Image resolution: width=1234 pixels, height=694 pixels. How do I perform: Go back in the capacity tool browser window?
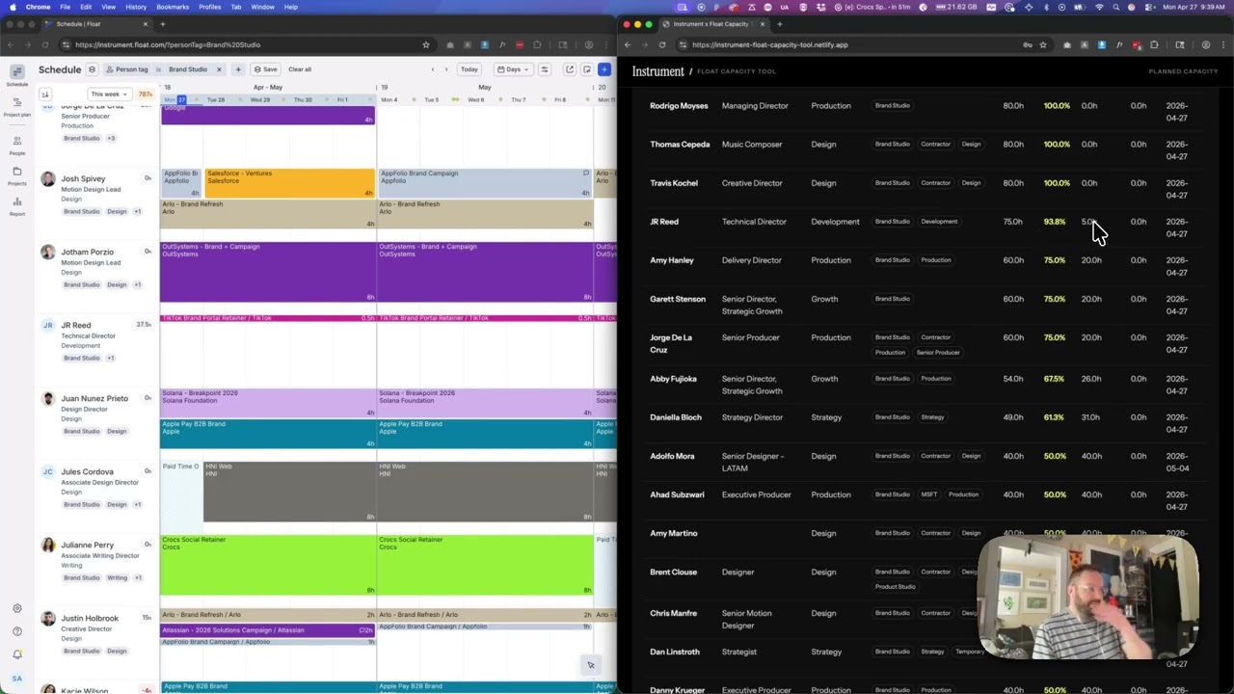(x=628, y=44)
